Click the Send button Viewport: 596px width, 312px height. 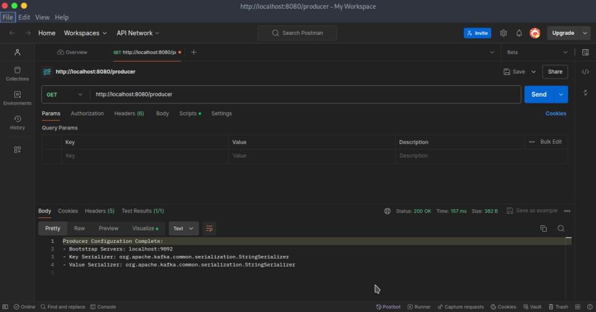pos(539,95)
